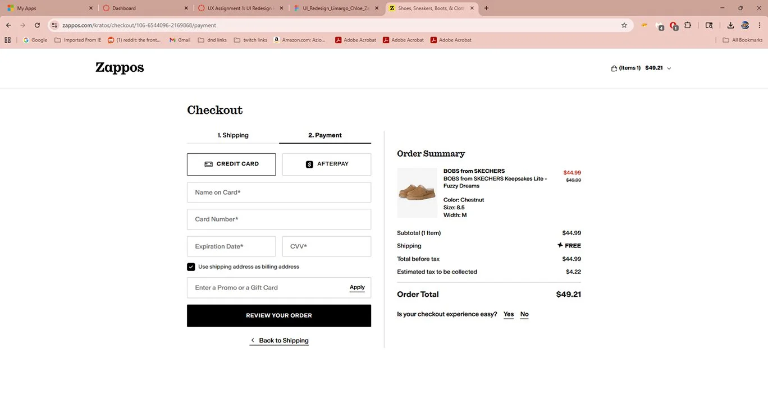Click the BOBS from SKECHERS brand name
Screen dimensions: 768x413
click(x=474, y=171)
